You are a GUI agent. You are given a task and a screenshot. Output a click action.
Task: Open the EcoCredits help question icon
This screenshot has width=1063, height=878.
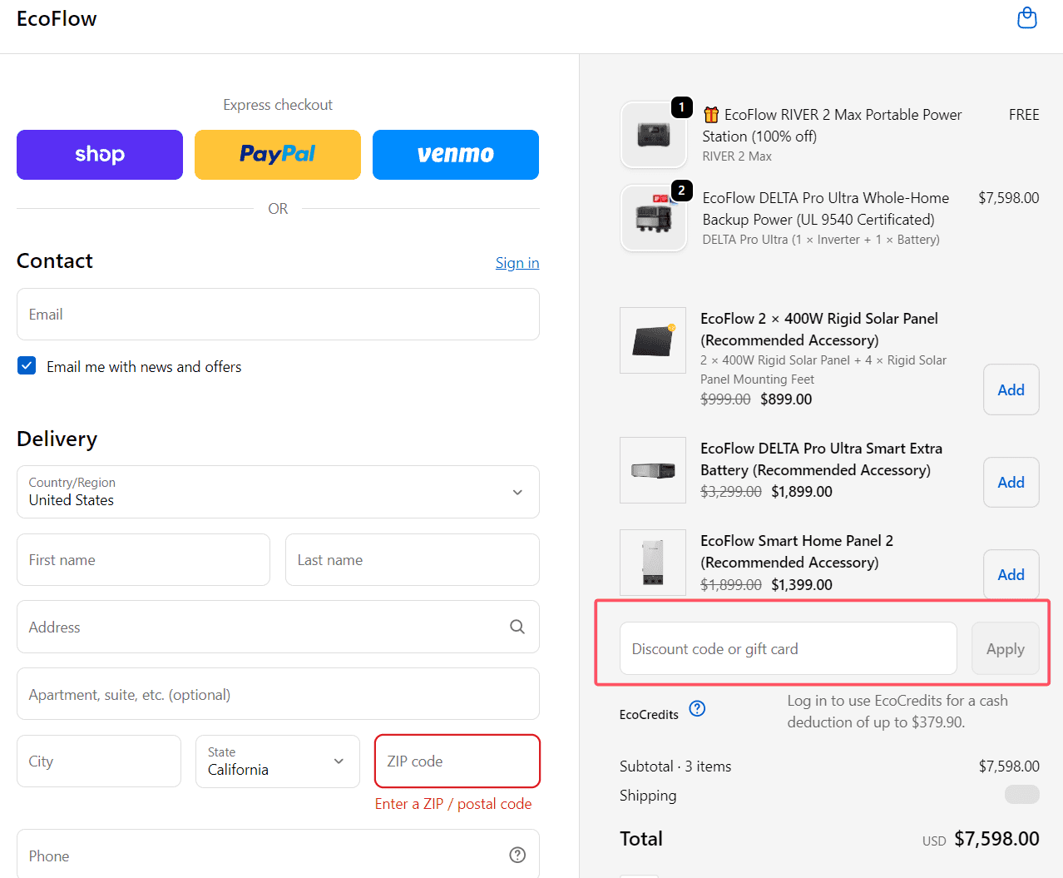(x=697, y=708)
